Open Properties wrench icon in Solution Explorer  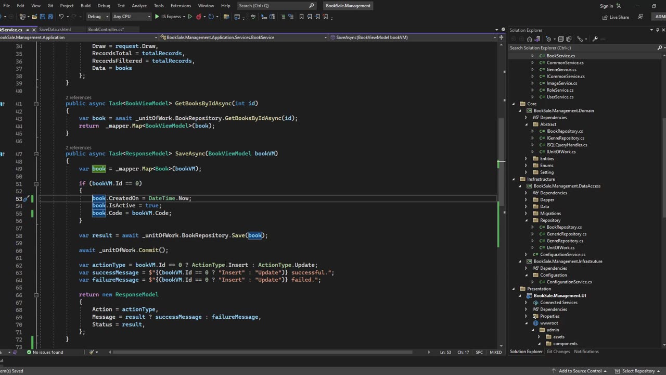(595, 39)
